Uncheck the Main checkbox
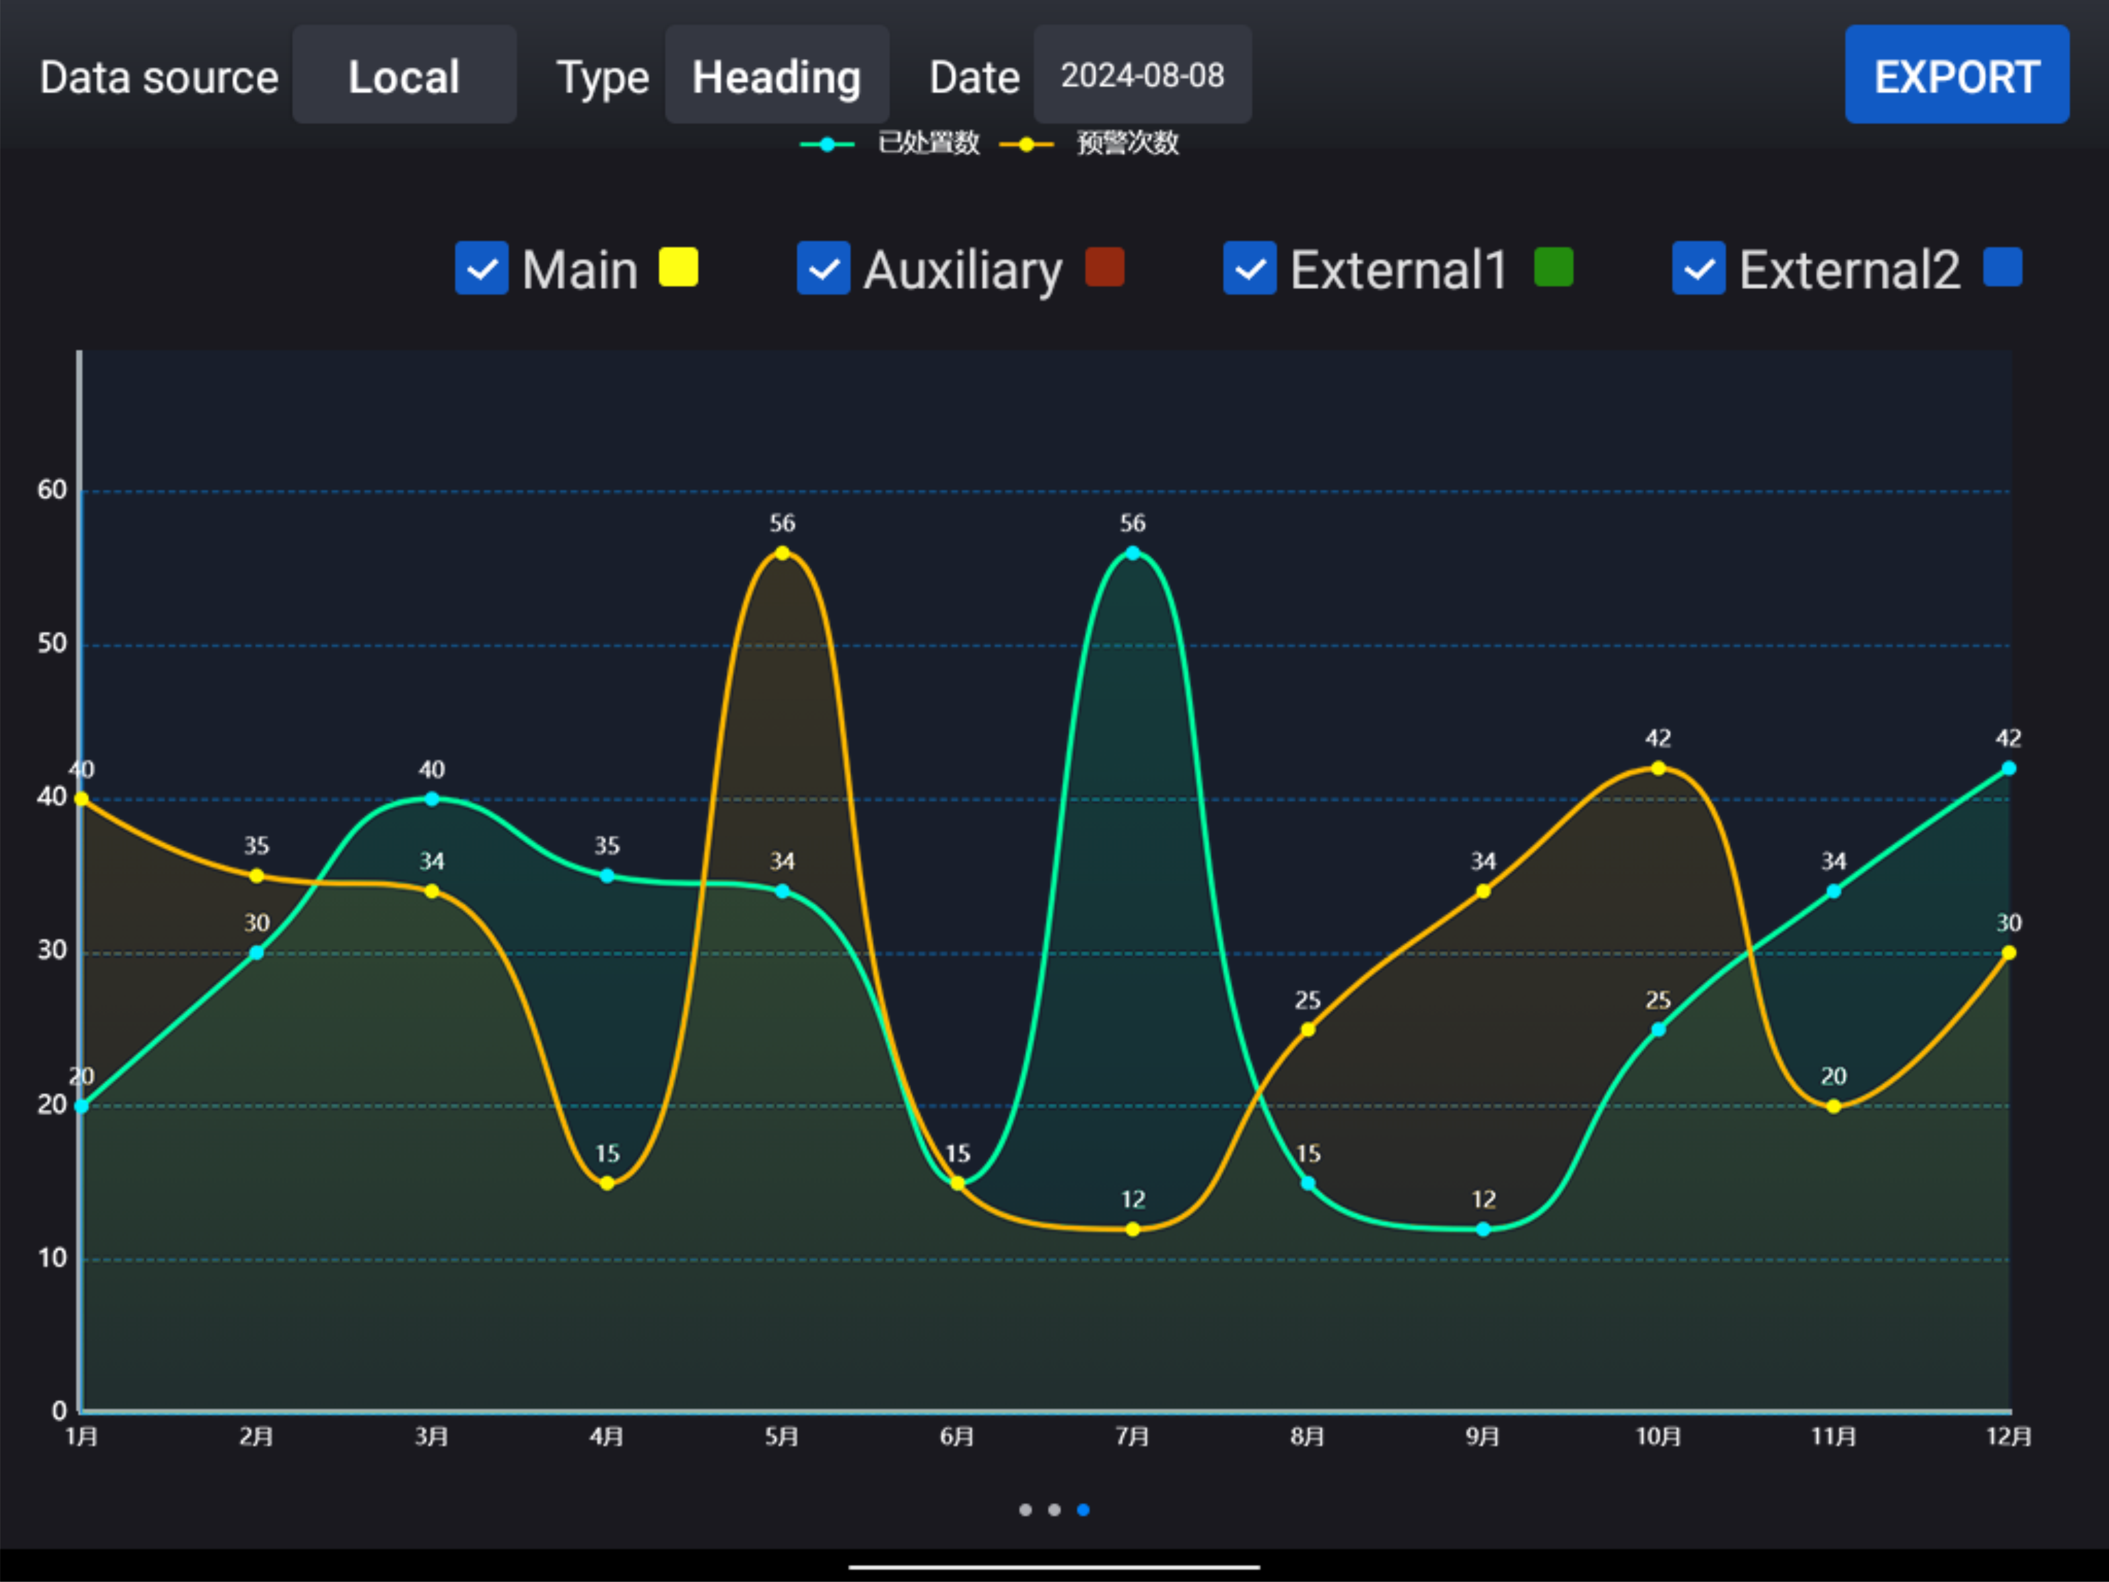2109x1582 pixels. coord(482,268)
